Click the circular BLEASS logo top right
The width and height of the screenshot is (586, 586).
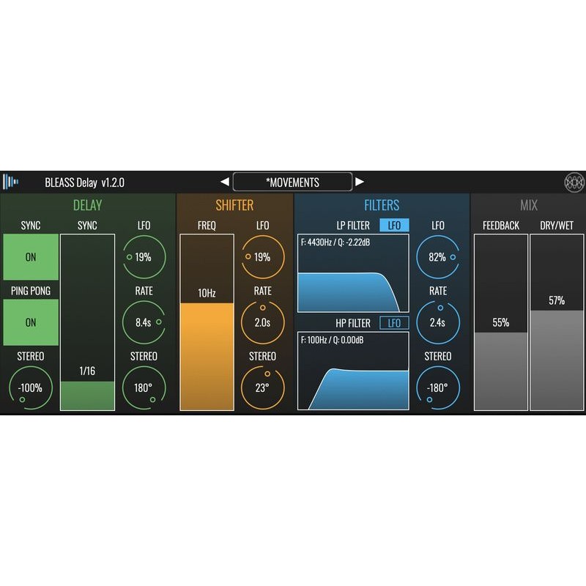(x=574, y=181)
